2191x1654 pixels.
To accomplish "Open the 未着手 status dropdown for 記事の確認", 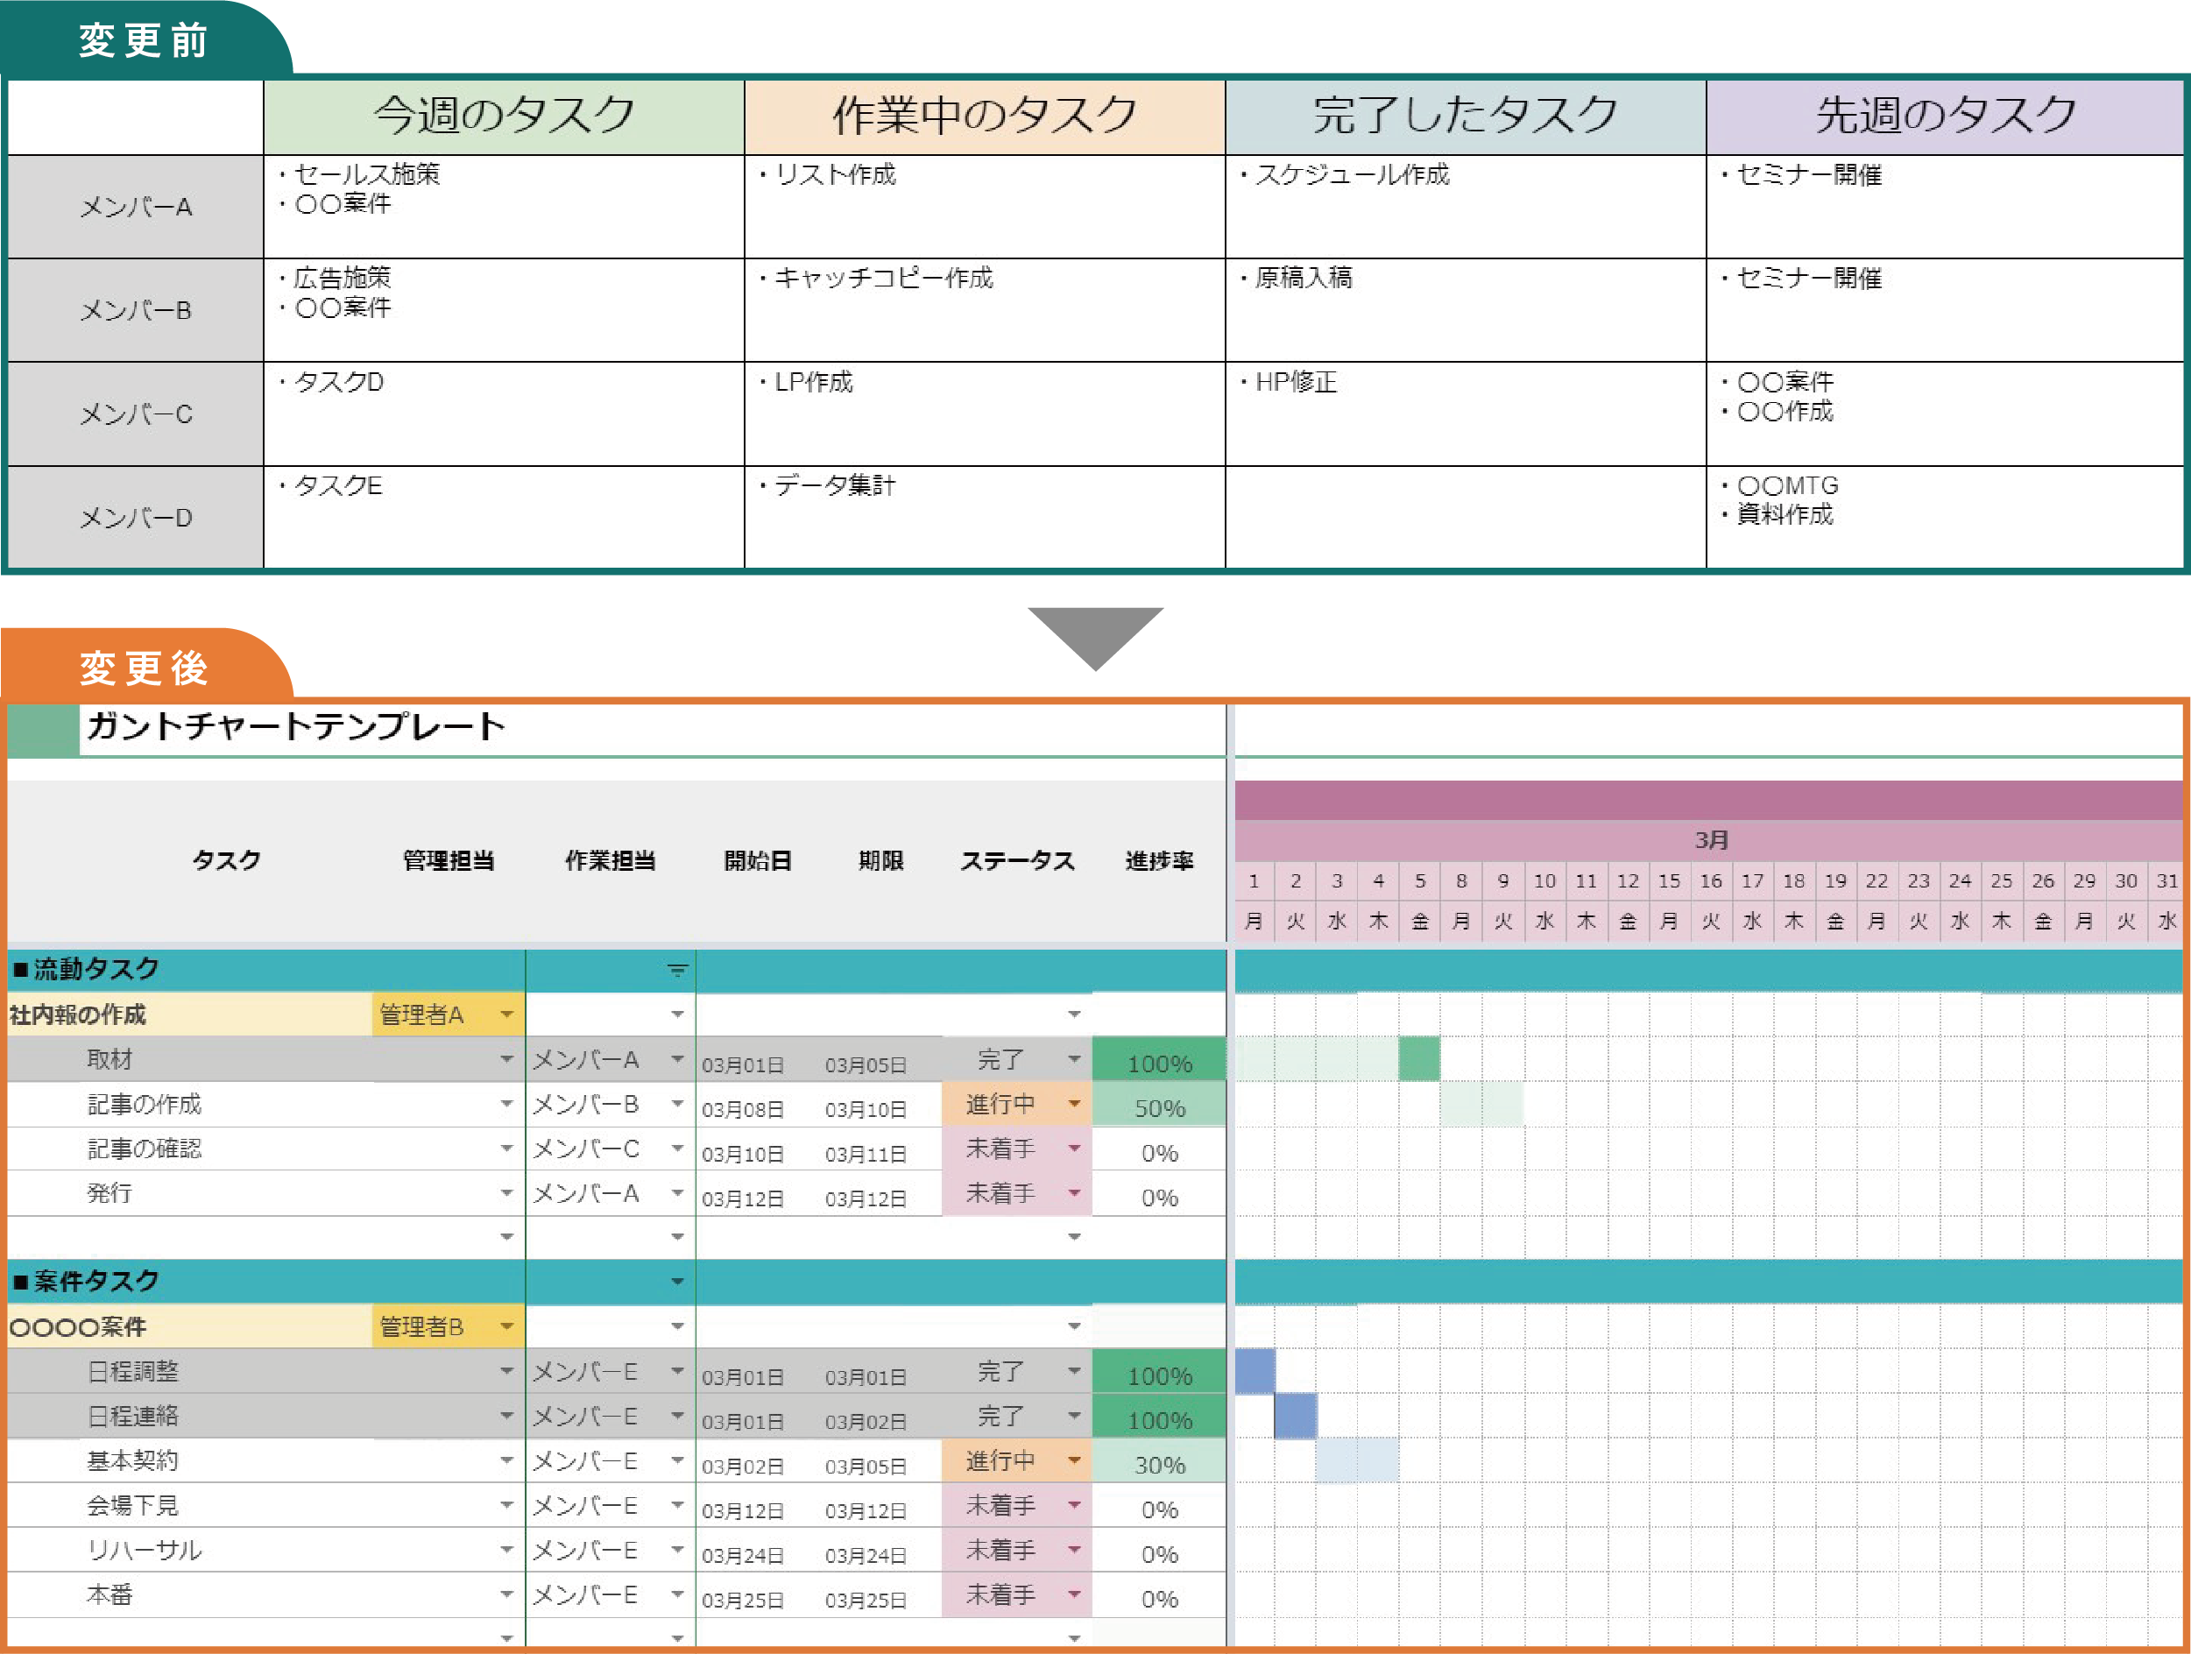I will pos(1074,1148).
